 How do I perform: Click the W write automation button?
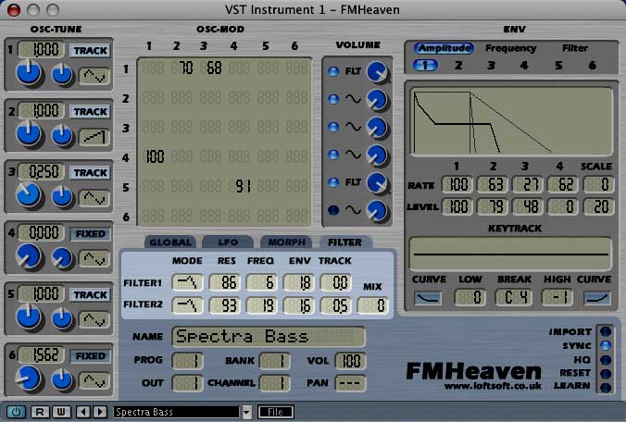[61, 412]
